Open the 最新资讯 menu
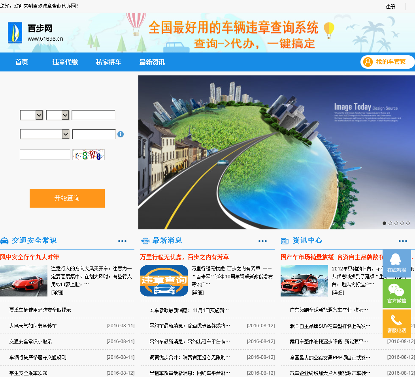Screen dimensions: 415x377 (152, 62)
